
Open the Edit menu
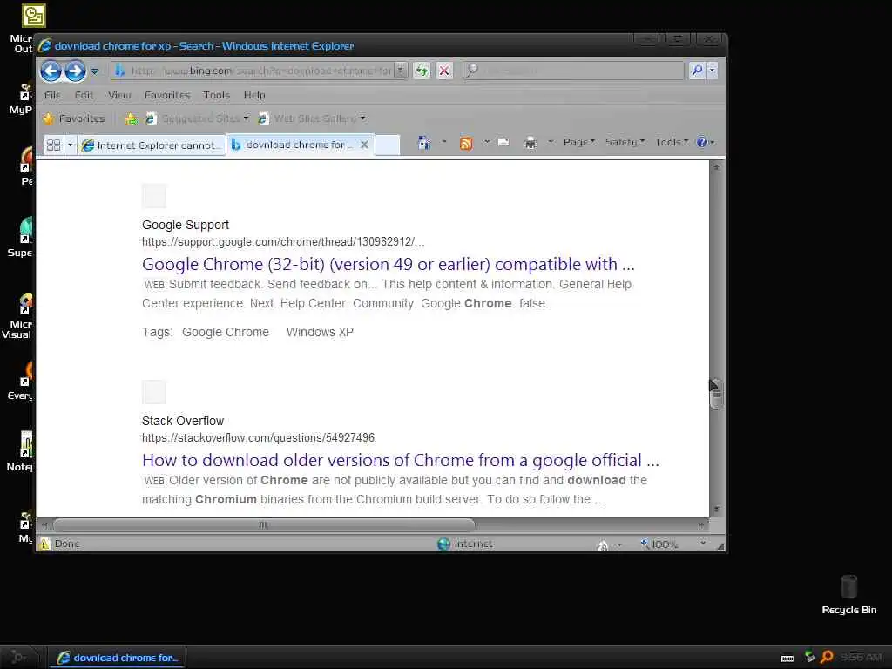pos(84,95)
